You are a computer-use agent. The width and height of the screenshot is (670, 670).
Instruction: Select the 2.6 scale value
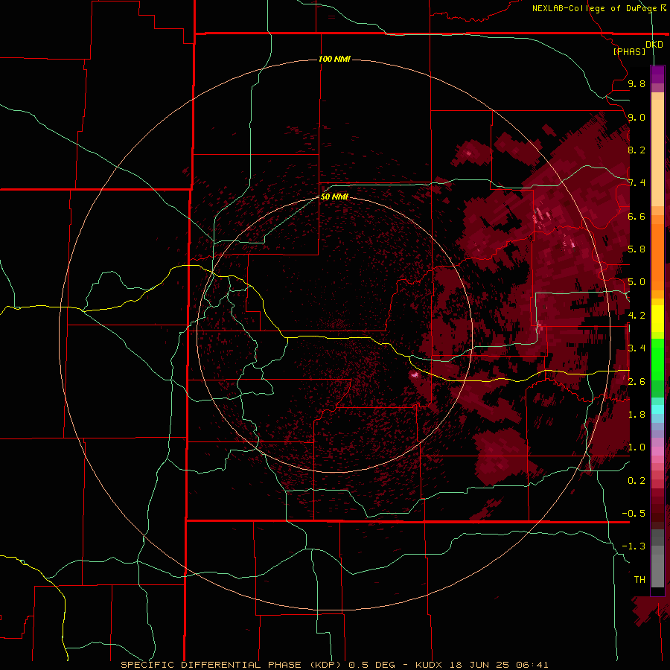tap(636, 382)
